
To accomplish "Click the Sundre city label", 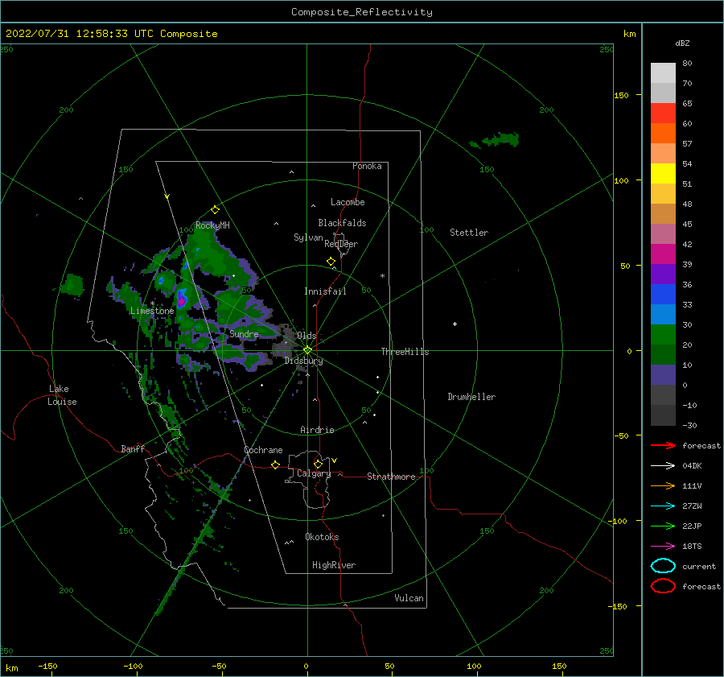I will pyautogui.click(x=244, y=333).
